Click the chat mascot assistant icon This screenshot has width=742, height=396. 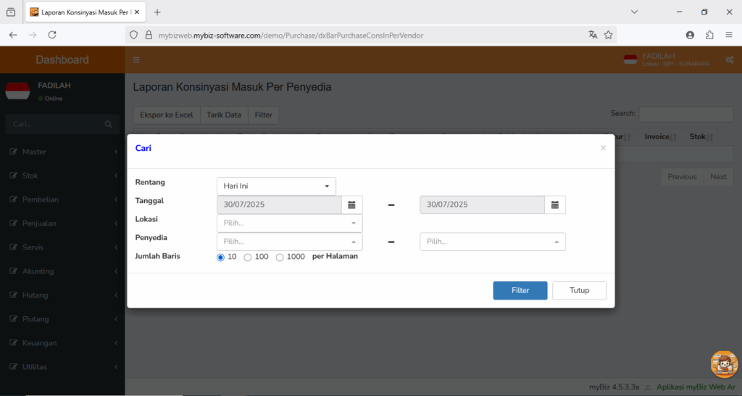(724, 364)
